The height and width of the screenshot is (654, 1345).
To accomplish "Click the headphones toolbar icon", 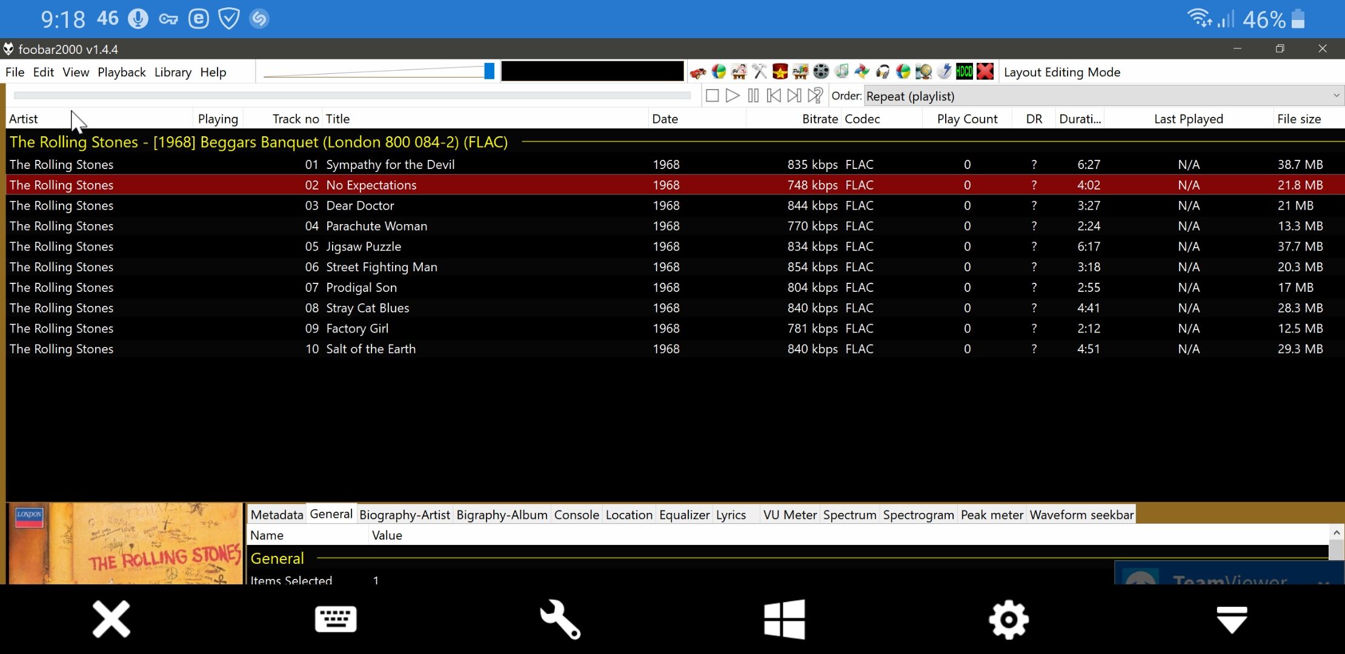I will tap(883, 72).
